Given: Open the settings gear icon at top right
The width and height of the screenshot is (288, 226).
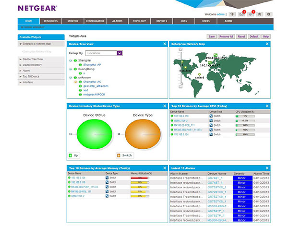Looking at the screenshot, I should pos(268,14).
